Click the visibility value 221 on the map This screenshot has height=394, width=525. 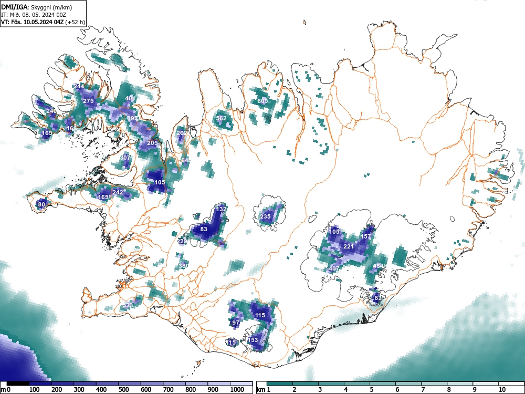tap(349, 246)
